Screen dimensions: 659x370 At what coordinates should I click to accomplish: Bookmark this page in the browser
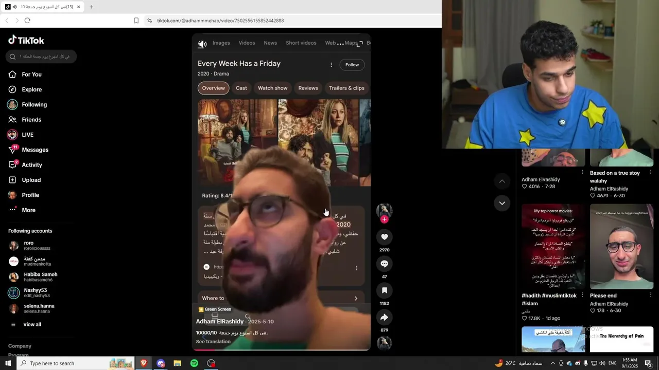[x=136, y=21]
